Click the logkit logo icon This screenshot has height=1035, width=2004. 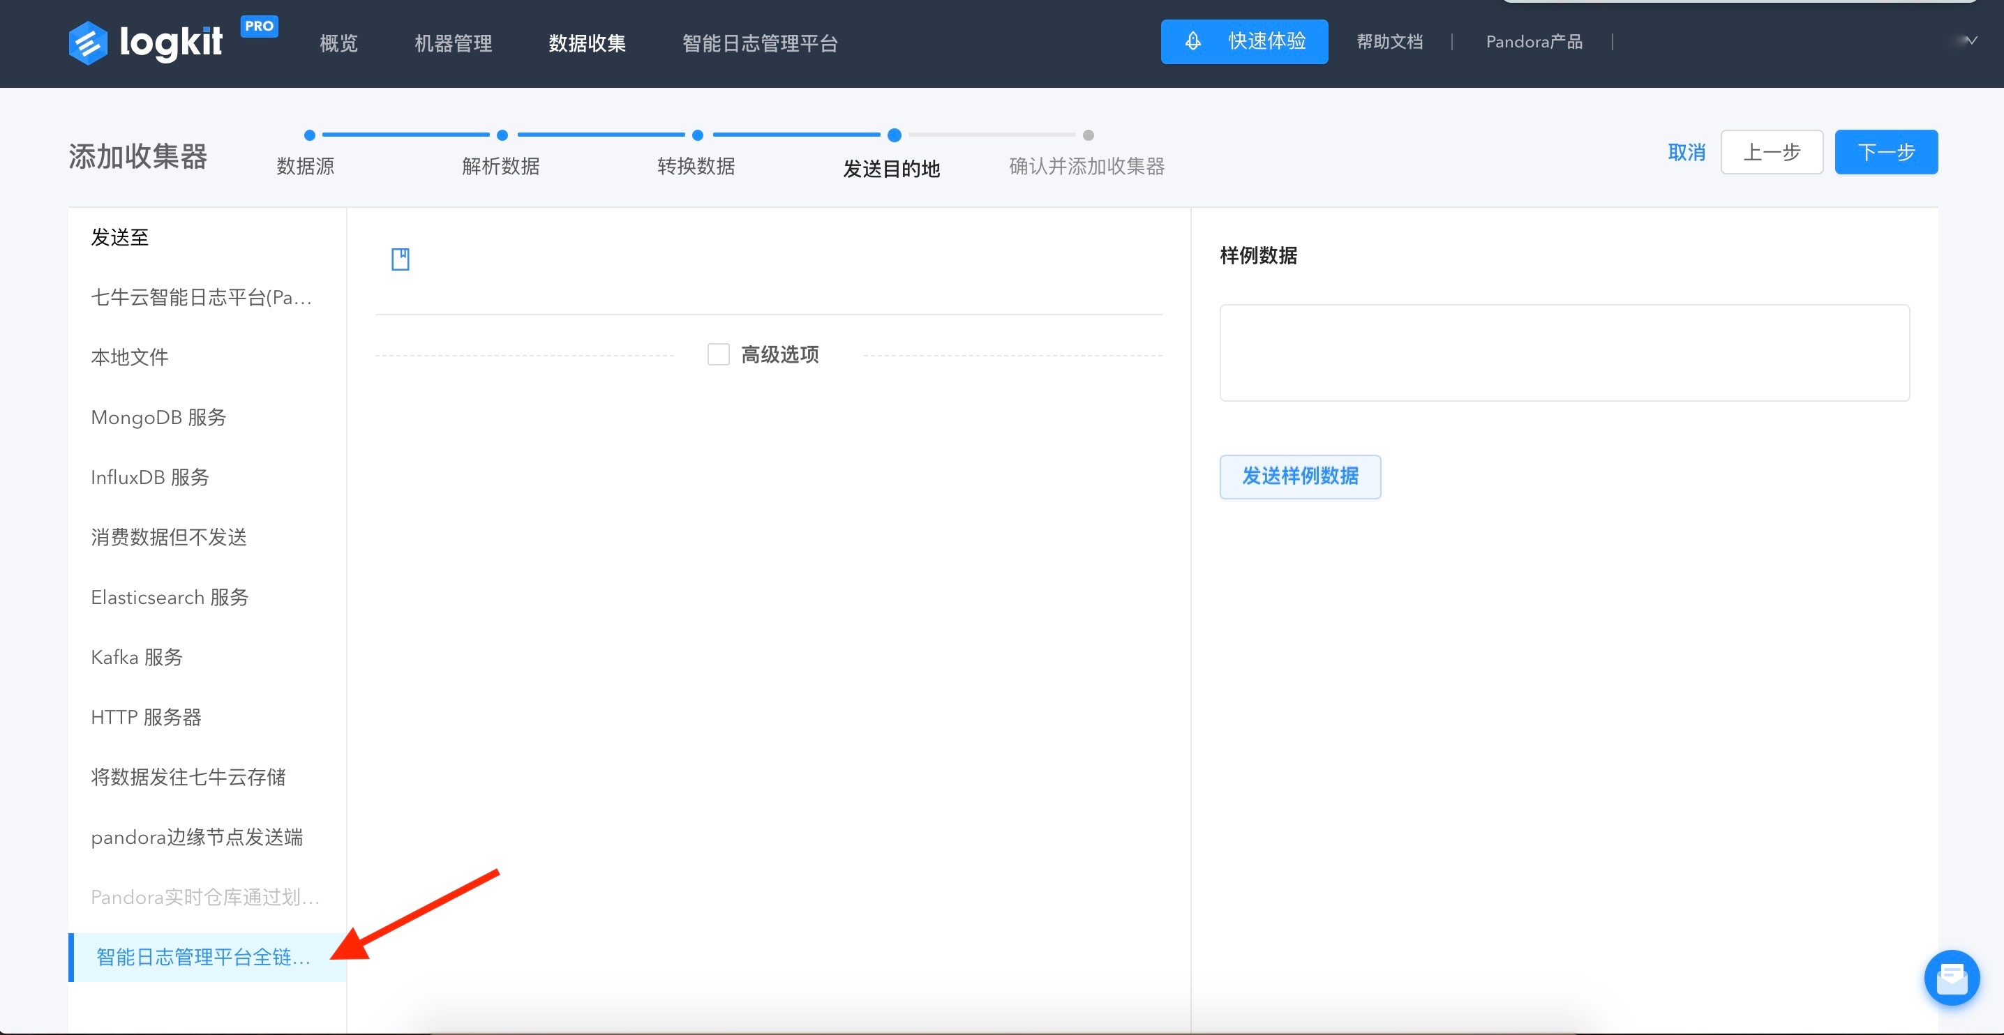point(88,43)
